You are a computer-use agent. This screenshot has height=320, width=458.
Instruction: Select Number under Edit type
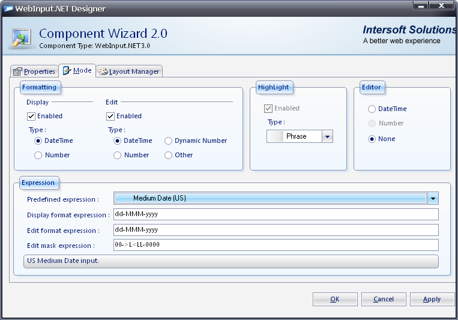[118, 155]
